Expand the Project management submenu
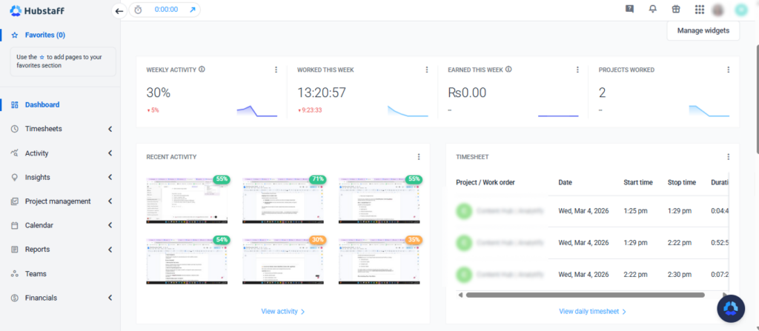 pyautogui.click(x=110, y=201)
